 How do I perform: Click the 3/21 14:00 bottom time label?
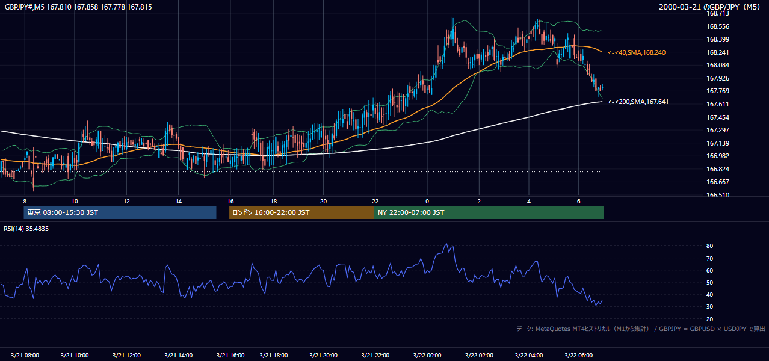pyautogui.click(x=178, y=355)
